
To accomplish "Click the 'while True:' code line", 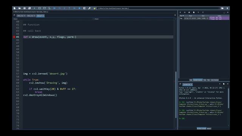I will (x=31, y=80).
